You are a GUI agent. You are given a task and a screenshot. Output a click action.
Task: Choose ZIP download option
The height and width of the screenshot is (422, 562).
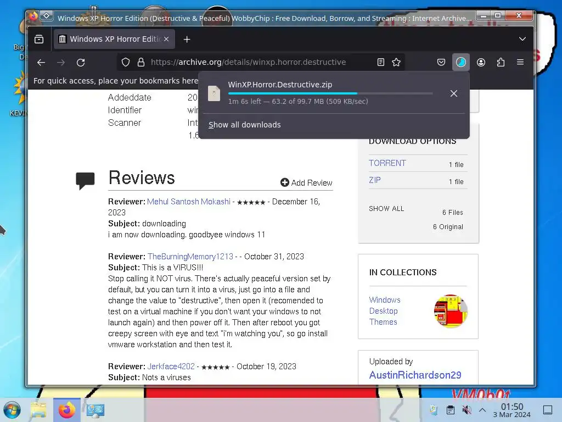tap(375, 180)
